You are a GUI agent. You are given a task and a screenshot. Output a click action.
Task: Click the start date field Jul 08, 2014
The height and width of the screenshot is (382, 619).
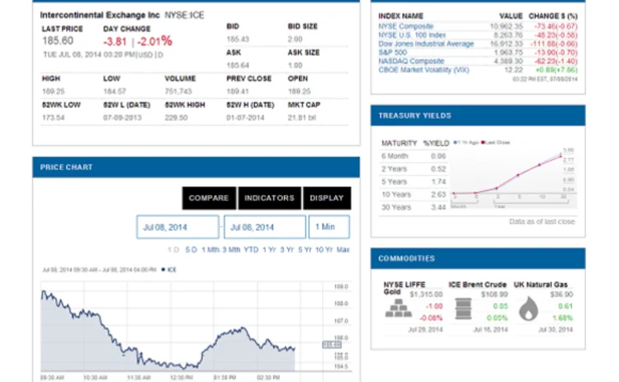(x=177, y=227)
